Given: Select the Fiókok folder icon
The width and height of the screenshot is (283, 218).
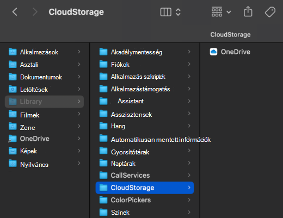Looking at the screenshot, I should (x=103, y=64).
